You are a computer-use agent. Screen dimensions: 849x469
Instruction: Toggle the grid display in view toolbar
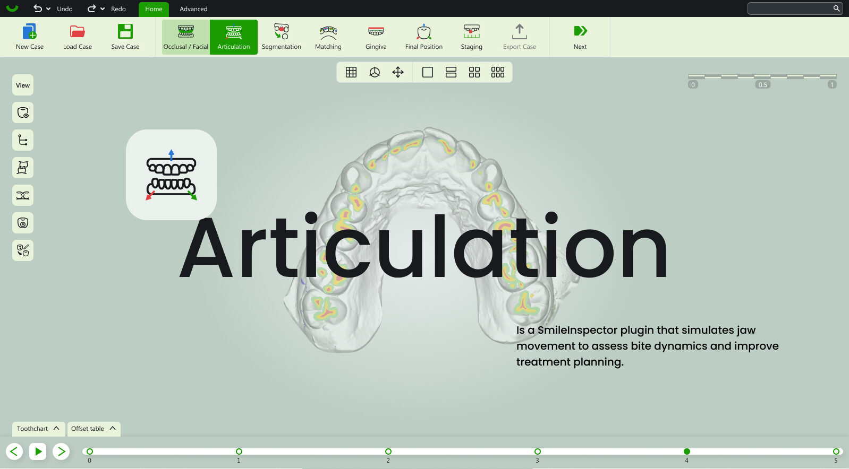pos(351,73)
